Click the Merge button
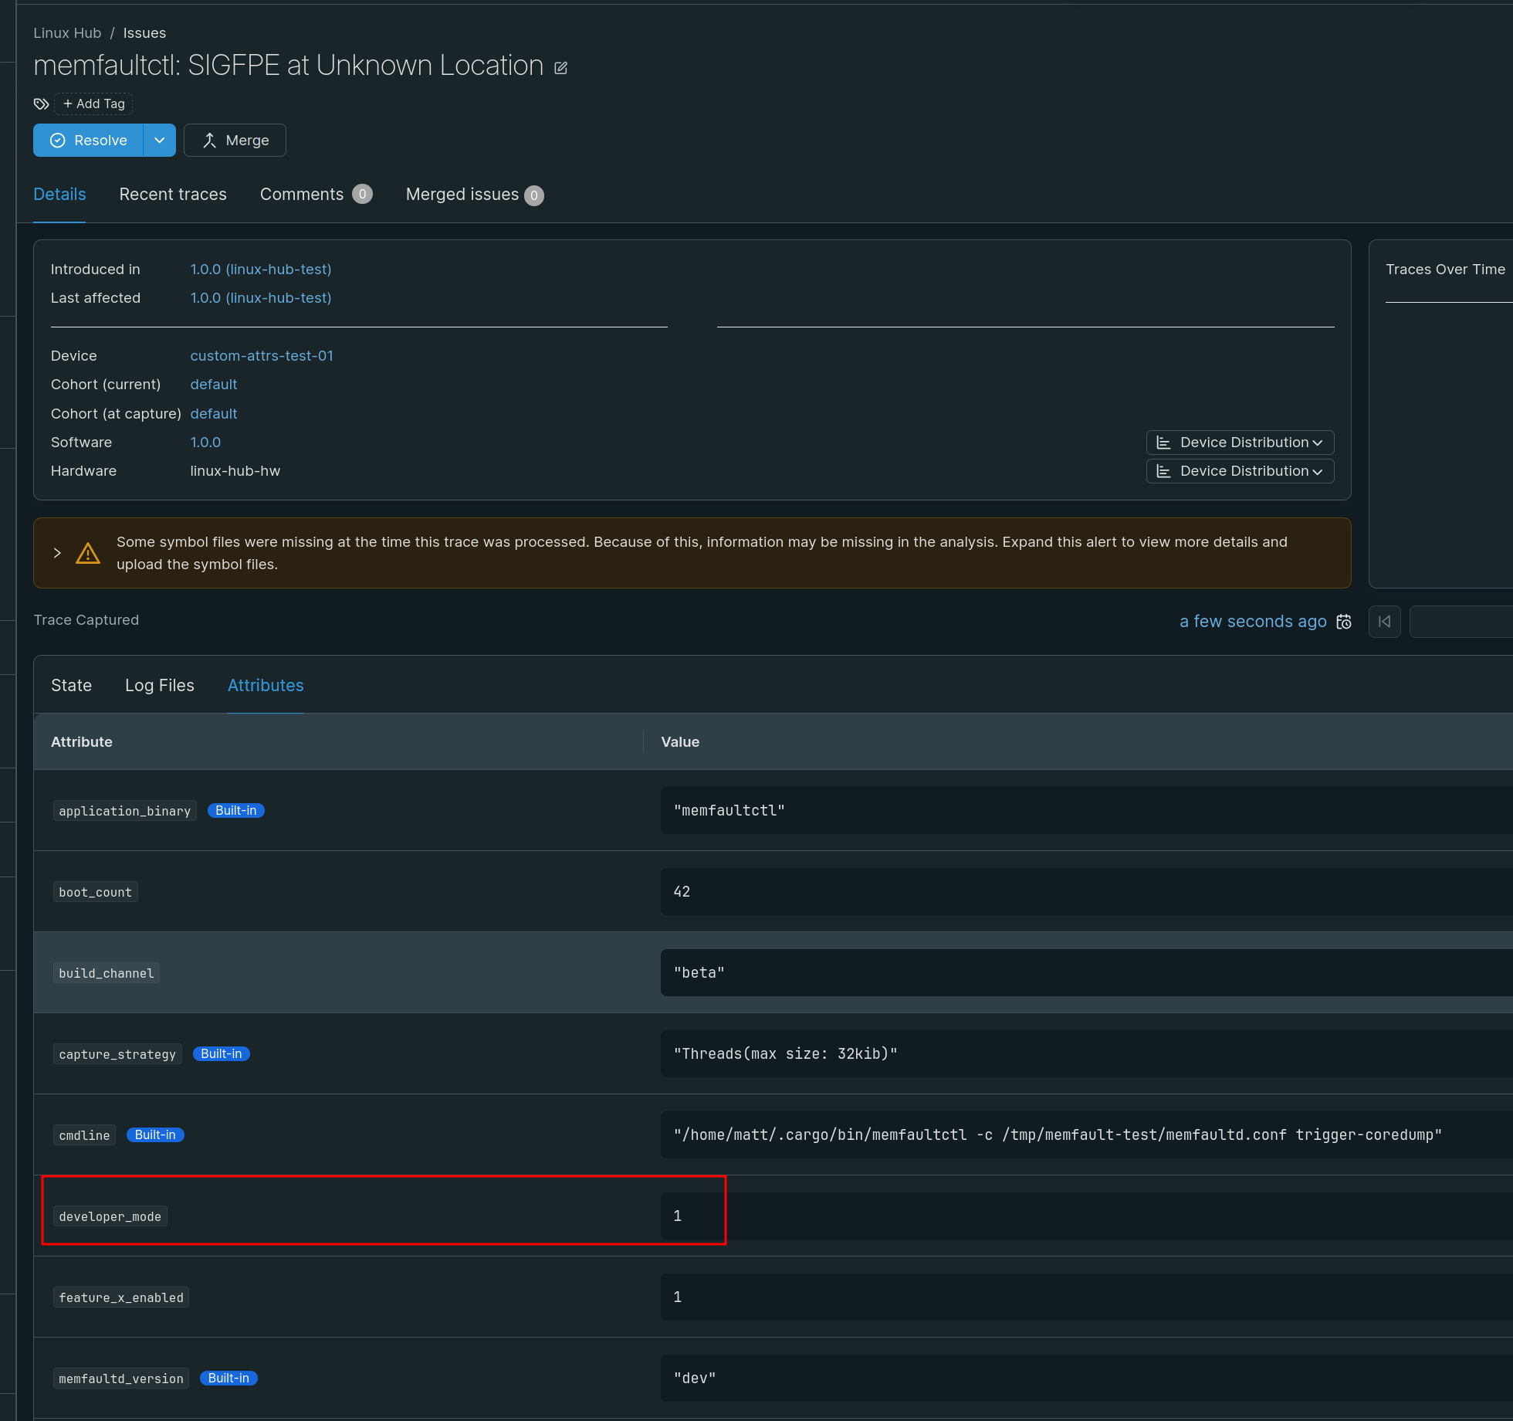 pos(235,141)
